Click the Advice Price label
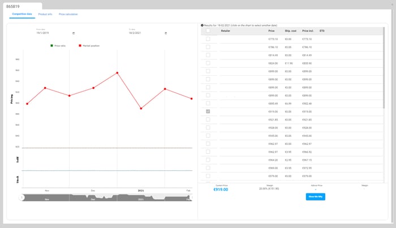This screenshot has height=228, width=396. coord(316,186)
